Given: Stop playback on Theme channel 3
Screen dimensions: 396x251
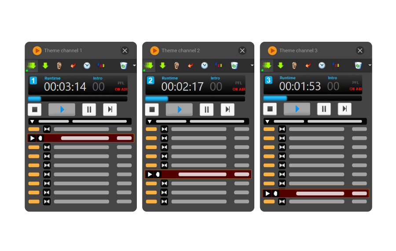Looking at the screenshot, I should (x=270, y=109).
